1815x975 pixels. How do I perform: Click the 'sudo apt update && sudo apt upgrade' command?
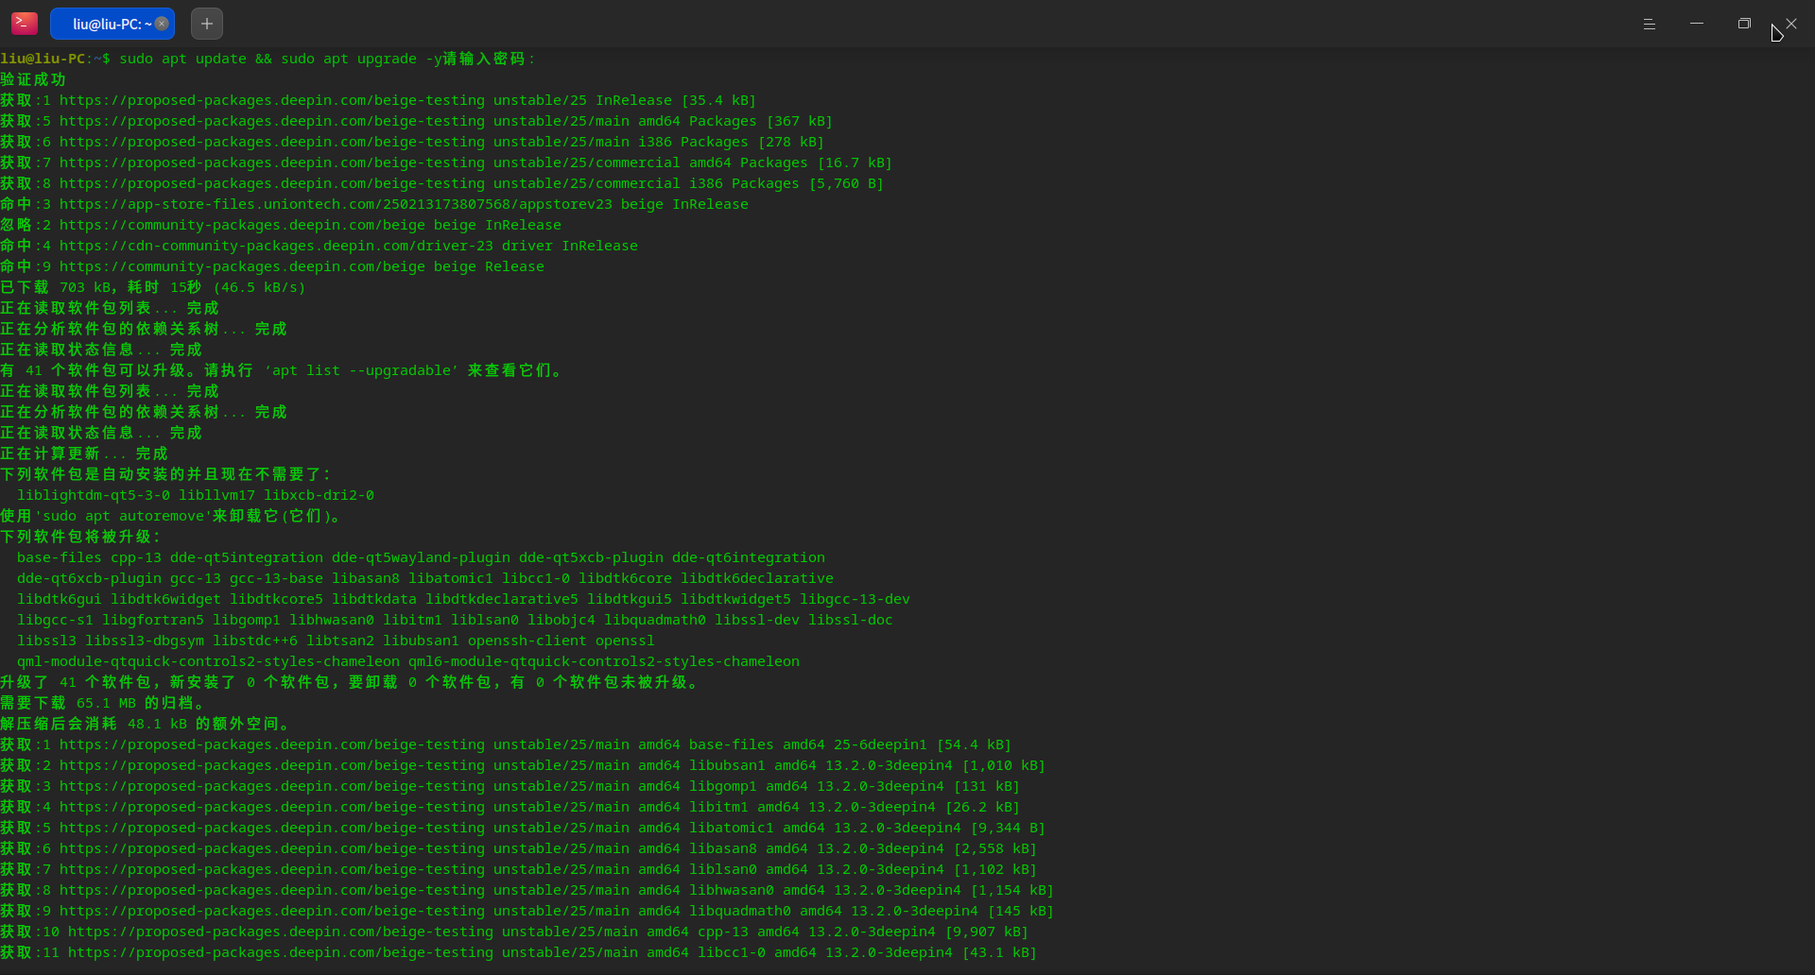(x=268, y=59)
